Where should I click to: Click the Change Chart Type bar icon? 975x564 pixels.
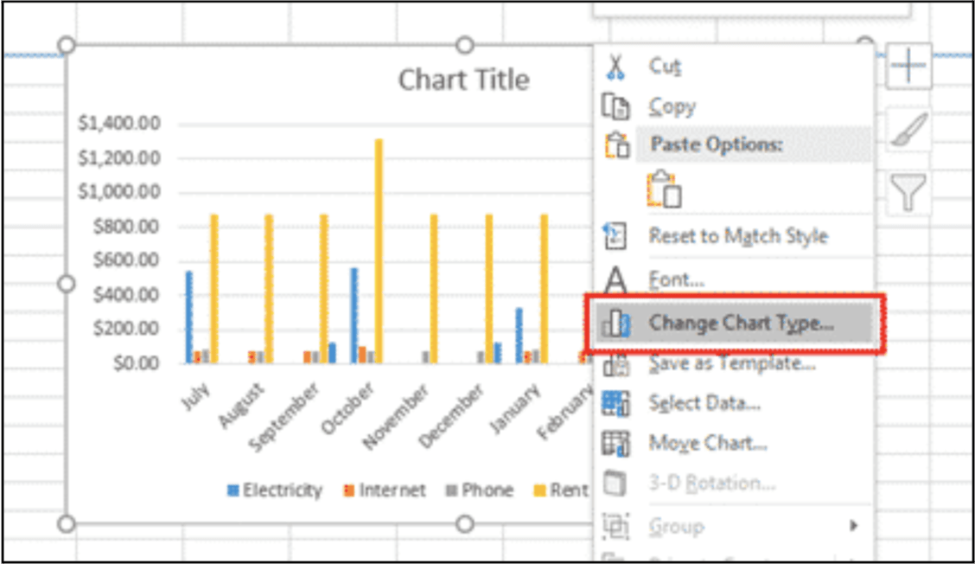coord(616,324)
